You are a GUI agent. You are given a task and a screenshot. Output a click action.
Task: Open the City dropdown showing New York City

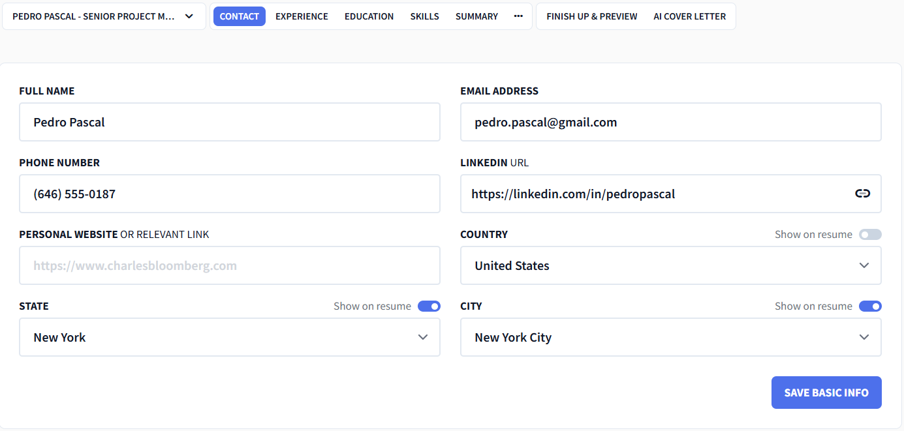coord(670,337)
